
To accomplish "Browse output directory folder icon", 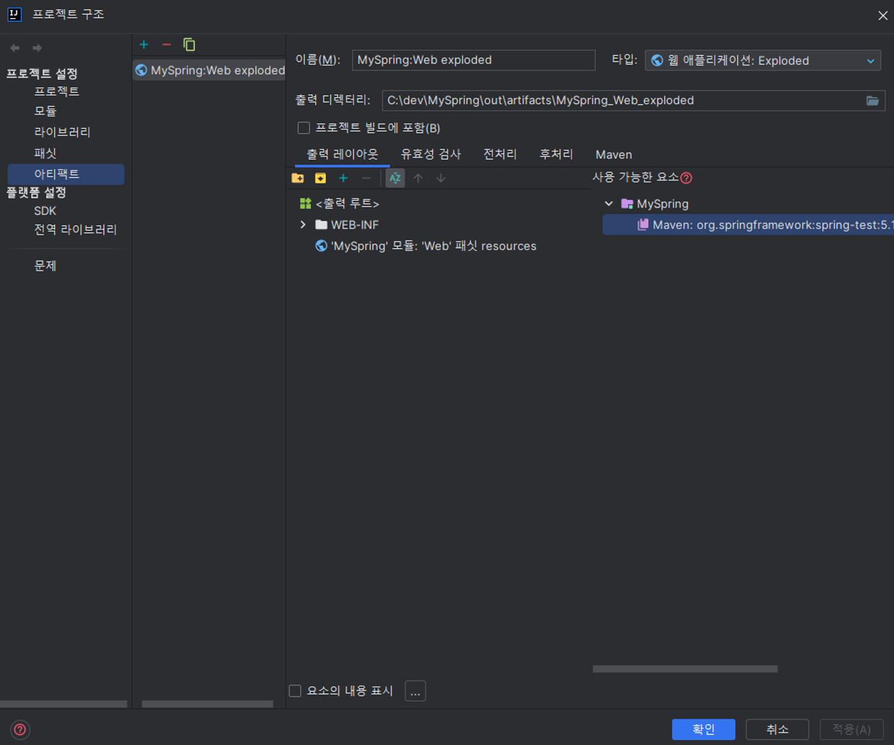I will tap(872, 101).
